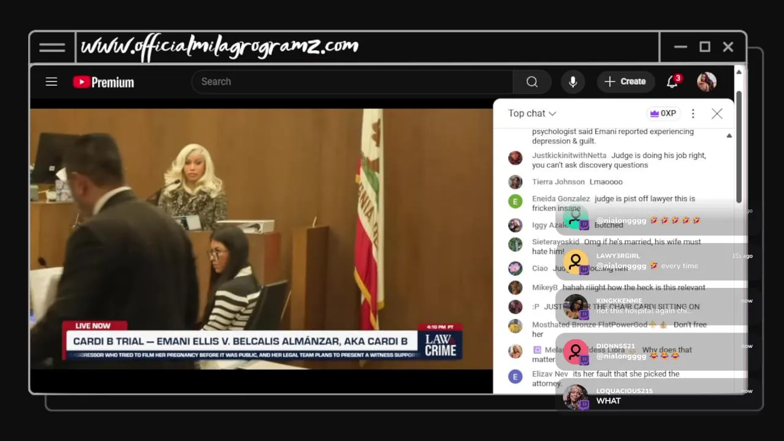Click MikeyB's chat avatar
This screenshot has width=784, height=441.
pos(515,287)
